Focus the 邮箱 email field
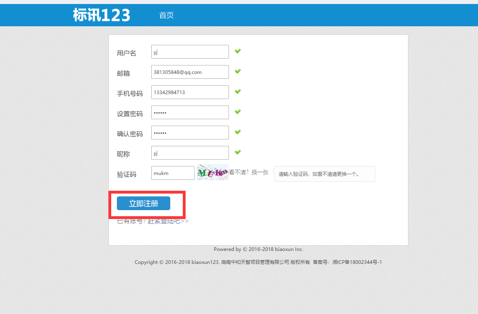 coord(190,72)
